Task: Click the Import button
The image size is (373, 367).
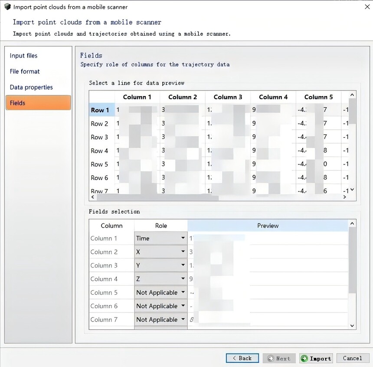Action: point(316,358)
